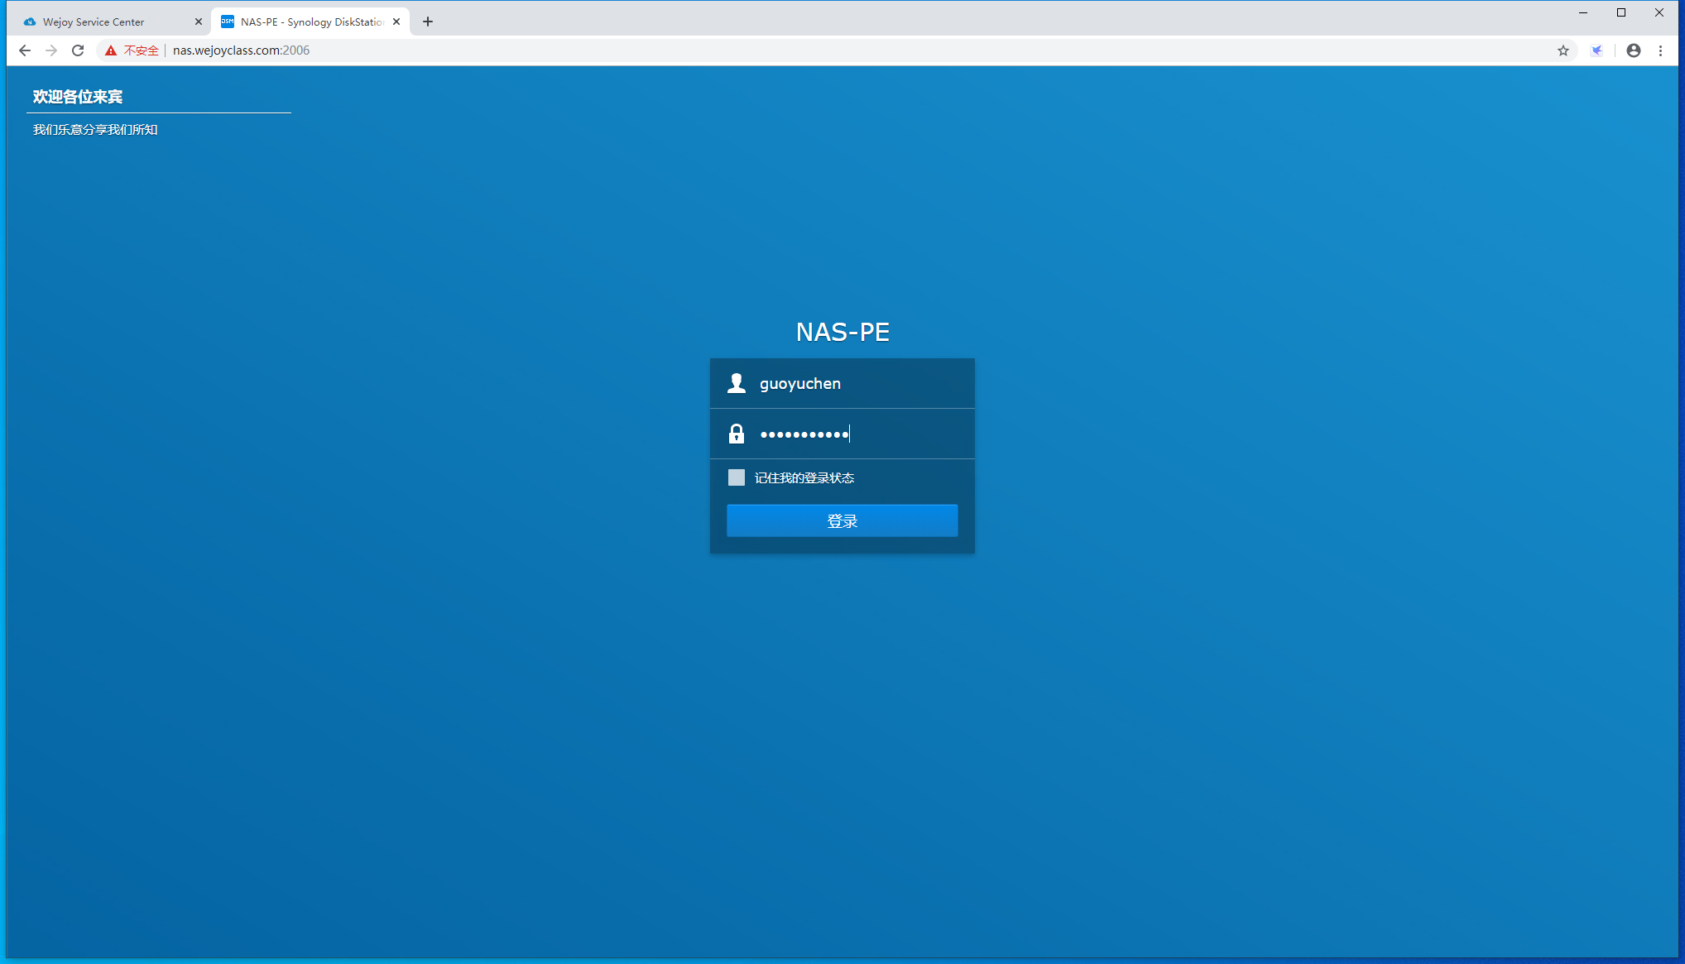
Task: Click the 登录 login button
Action: click(842, 520)
